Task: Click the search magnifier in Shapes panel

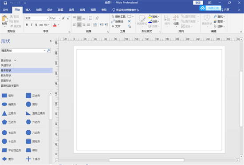Action: (x=48, y=50)
